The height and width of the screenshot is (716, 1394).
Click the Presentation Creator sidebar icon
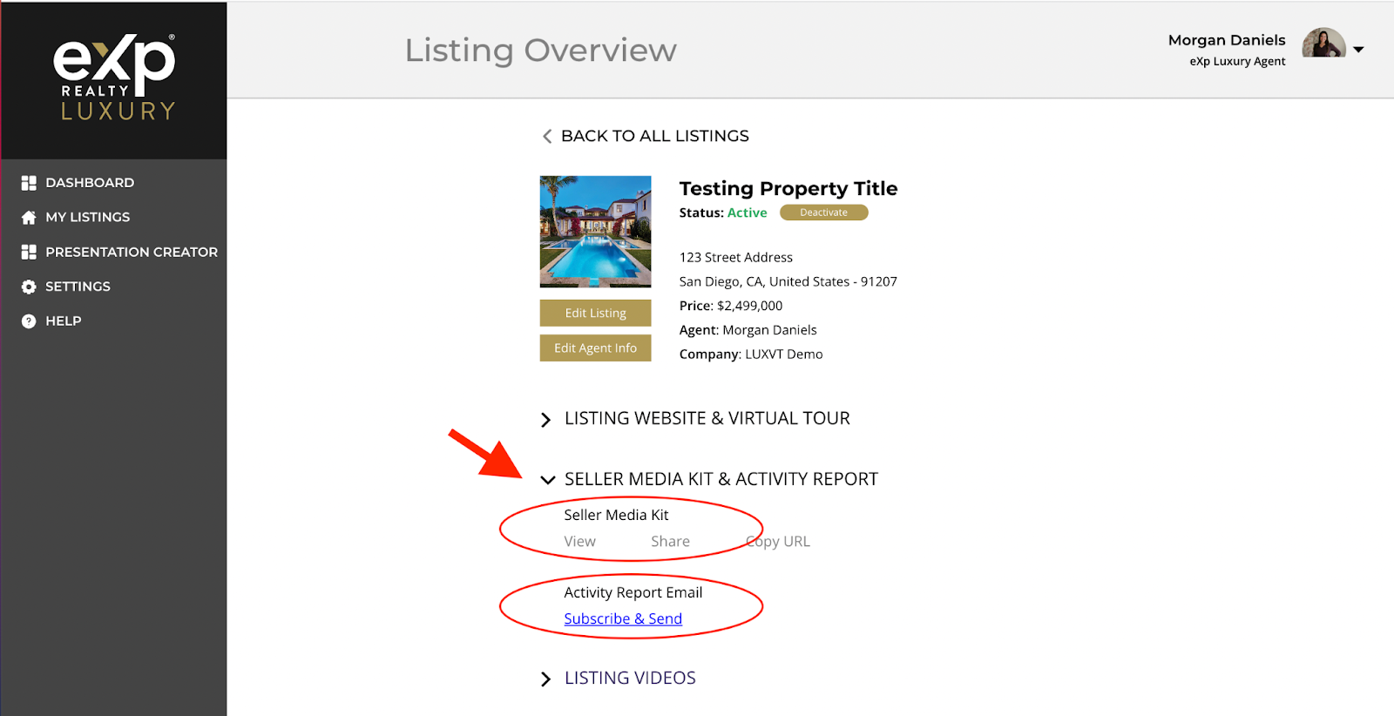29,252
